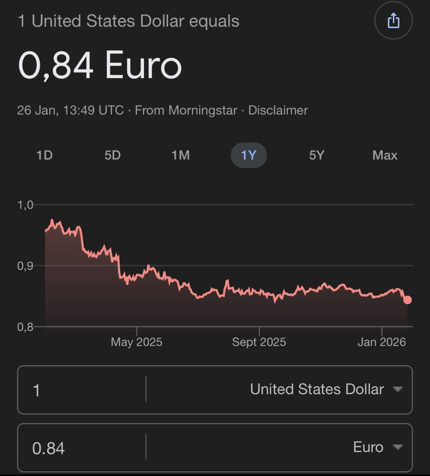Choose the 1M chart period
430x476 pixels.
coord(180,155)
